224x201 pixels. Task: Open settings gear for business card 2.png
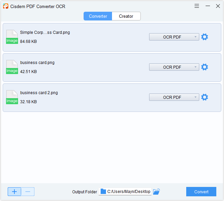[x=205, y=97]
